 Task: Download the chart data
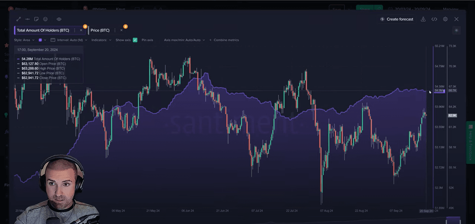tap(423, 19)
